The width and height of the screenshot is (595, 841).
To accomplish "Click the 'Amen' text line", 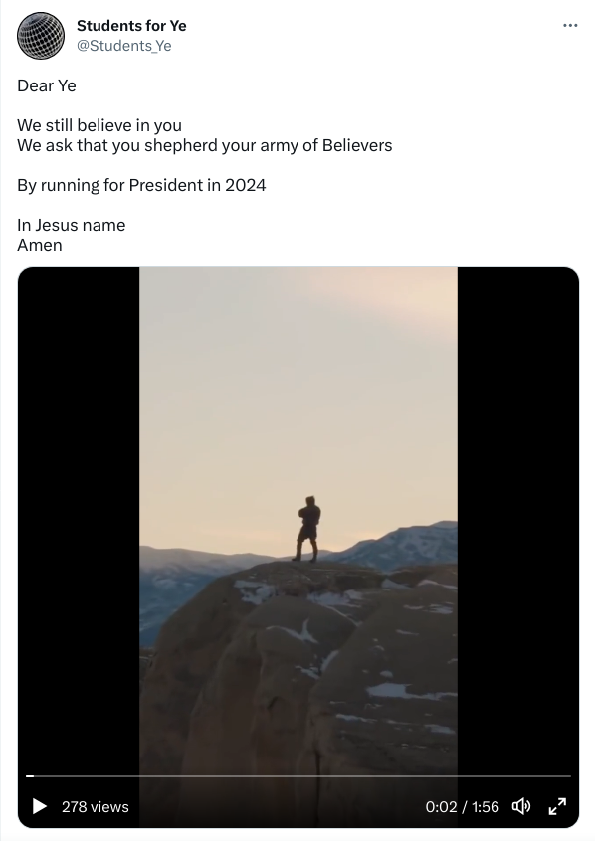I will pyautogui.click(x=40, y=245).
